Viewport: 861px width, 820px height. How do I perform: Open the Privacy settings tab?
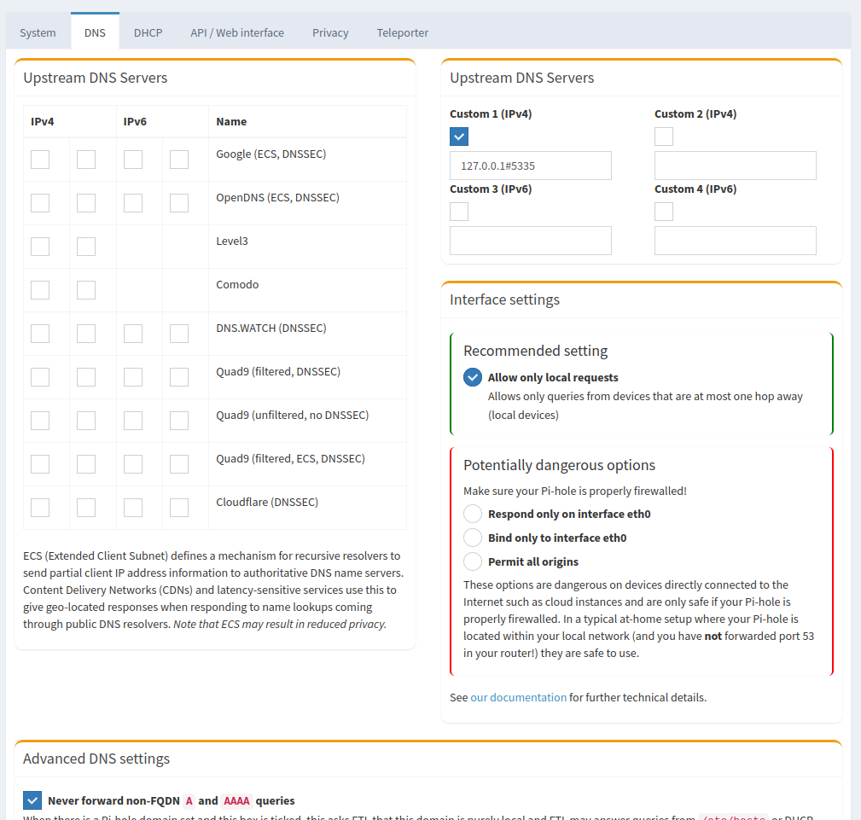coord(330,32)
